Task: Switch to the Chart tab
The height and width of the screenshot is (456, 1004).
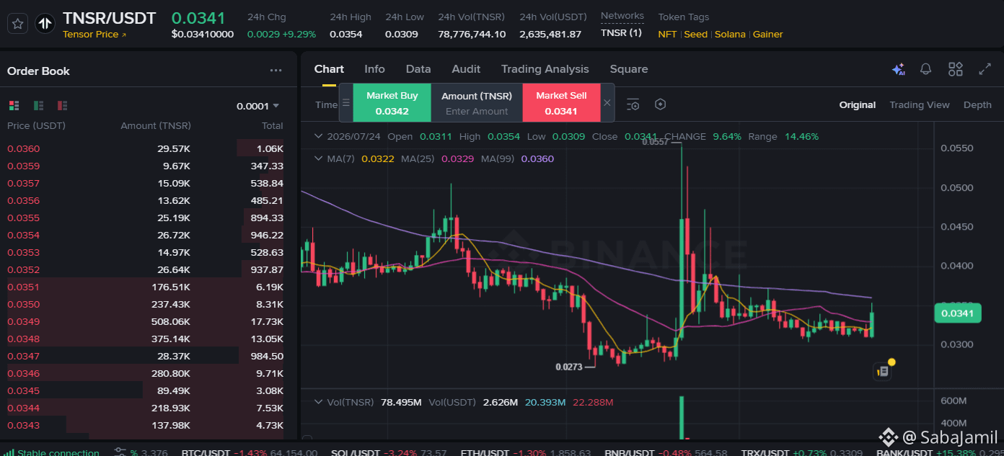Action: click(x=329, y=69)
